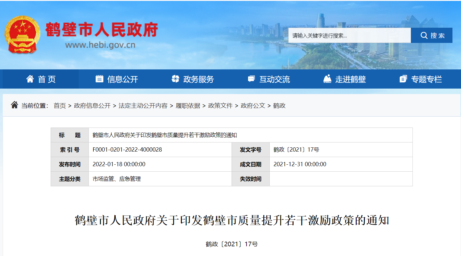Click the chat bubble icon beside 互动交流
Viewport: 461px width, 256px height.
(251, 79)
